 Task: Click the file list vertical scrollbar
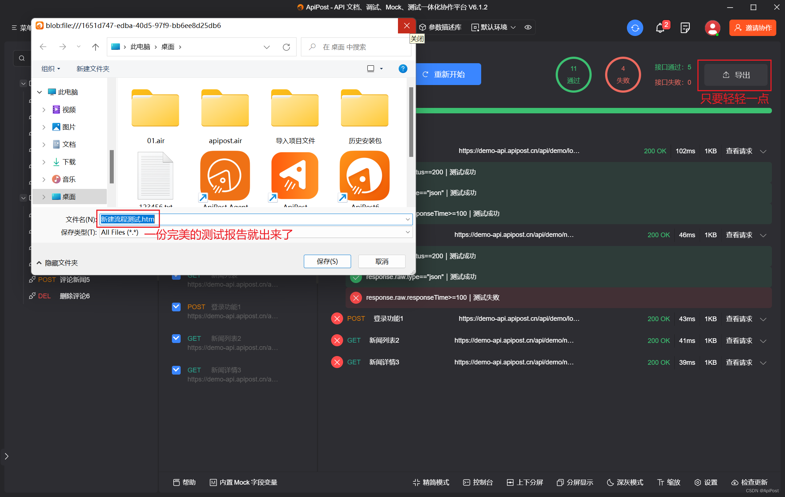tap(411, 122)
